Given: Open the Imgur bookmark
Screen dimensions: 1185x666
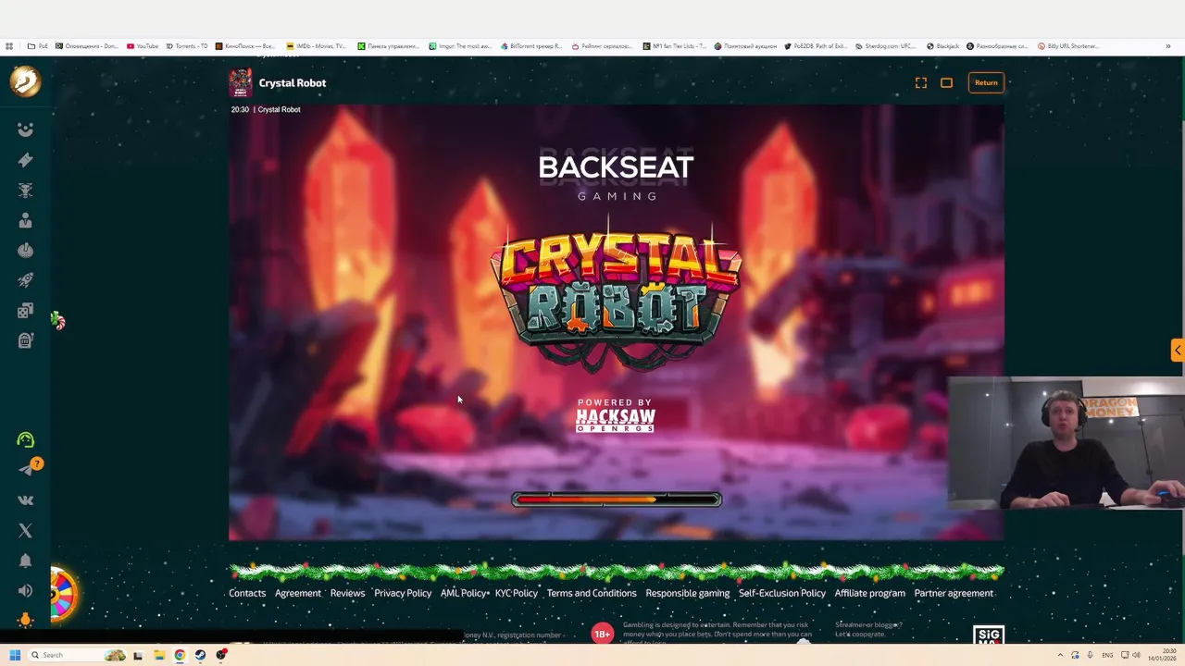Looking at the screenshot, I should pyautogui.click(x=460, y=46).
